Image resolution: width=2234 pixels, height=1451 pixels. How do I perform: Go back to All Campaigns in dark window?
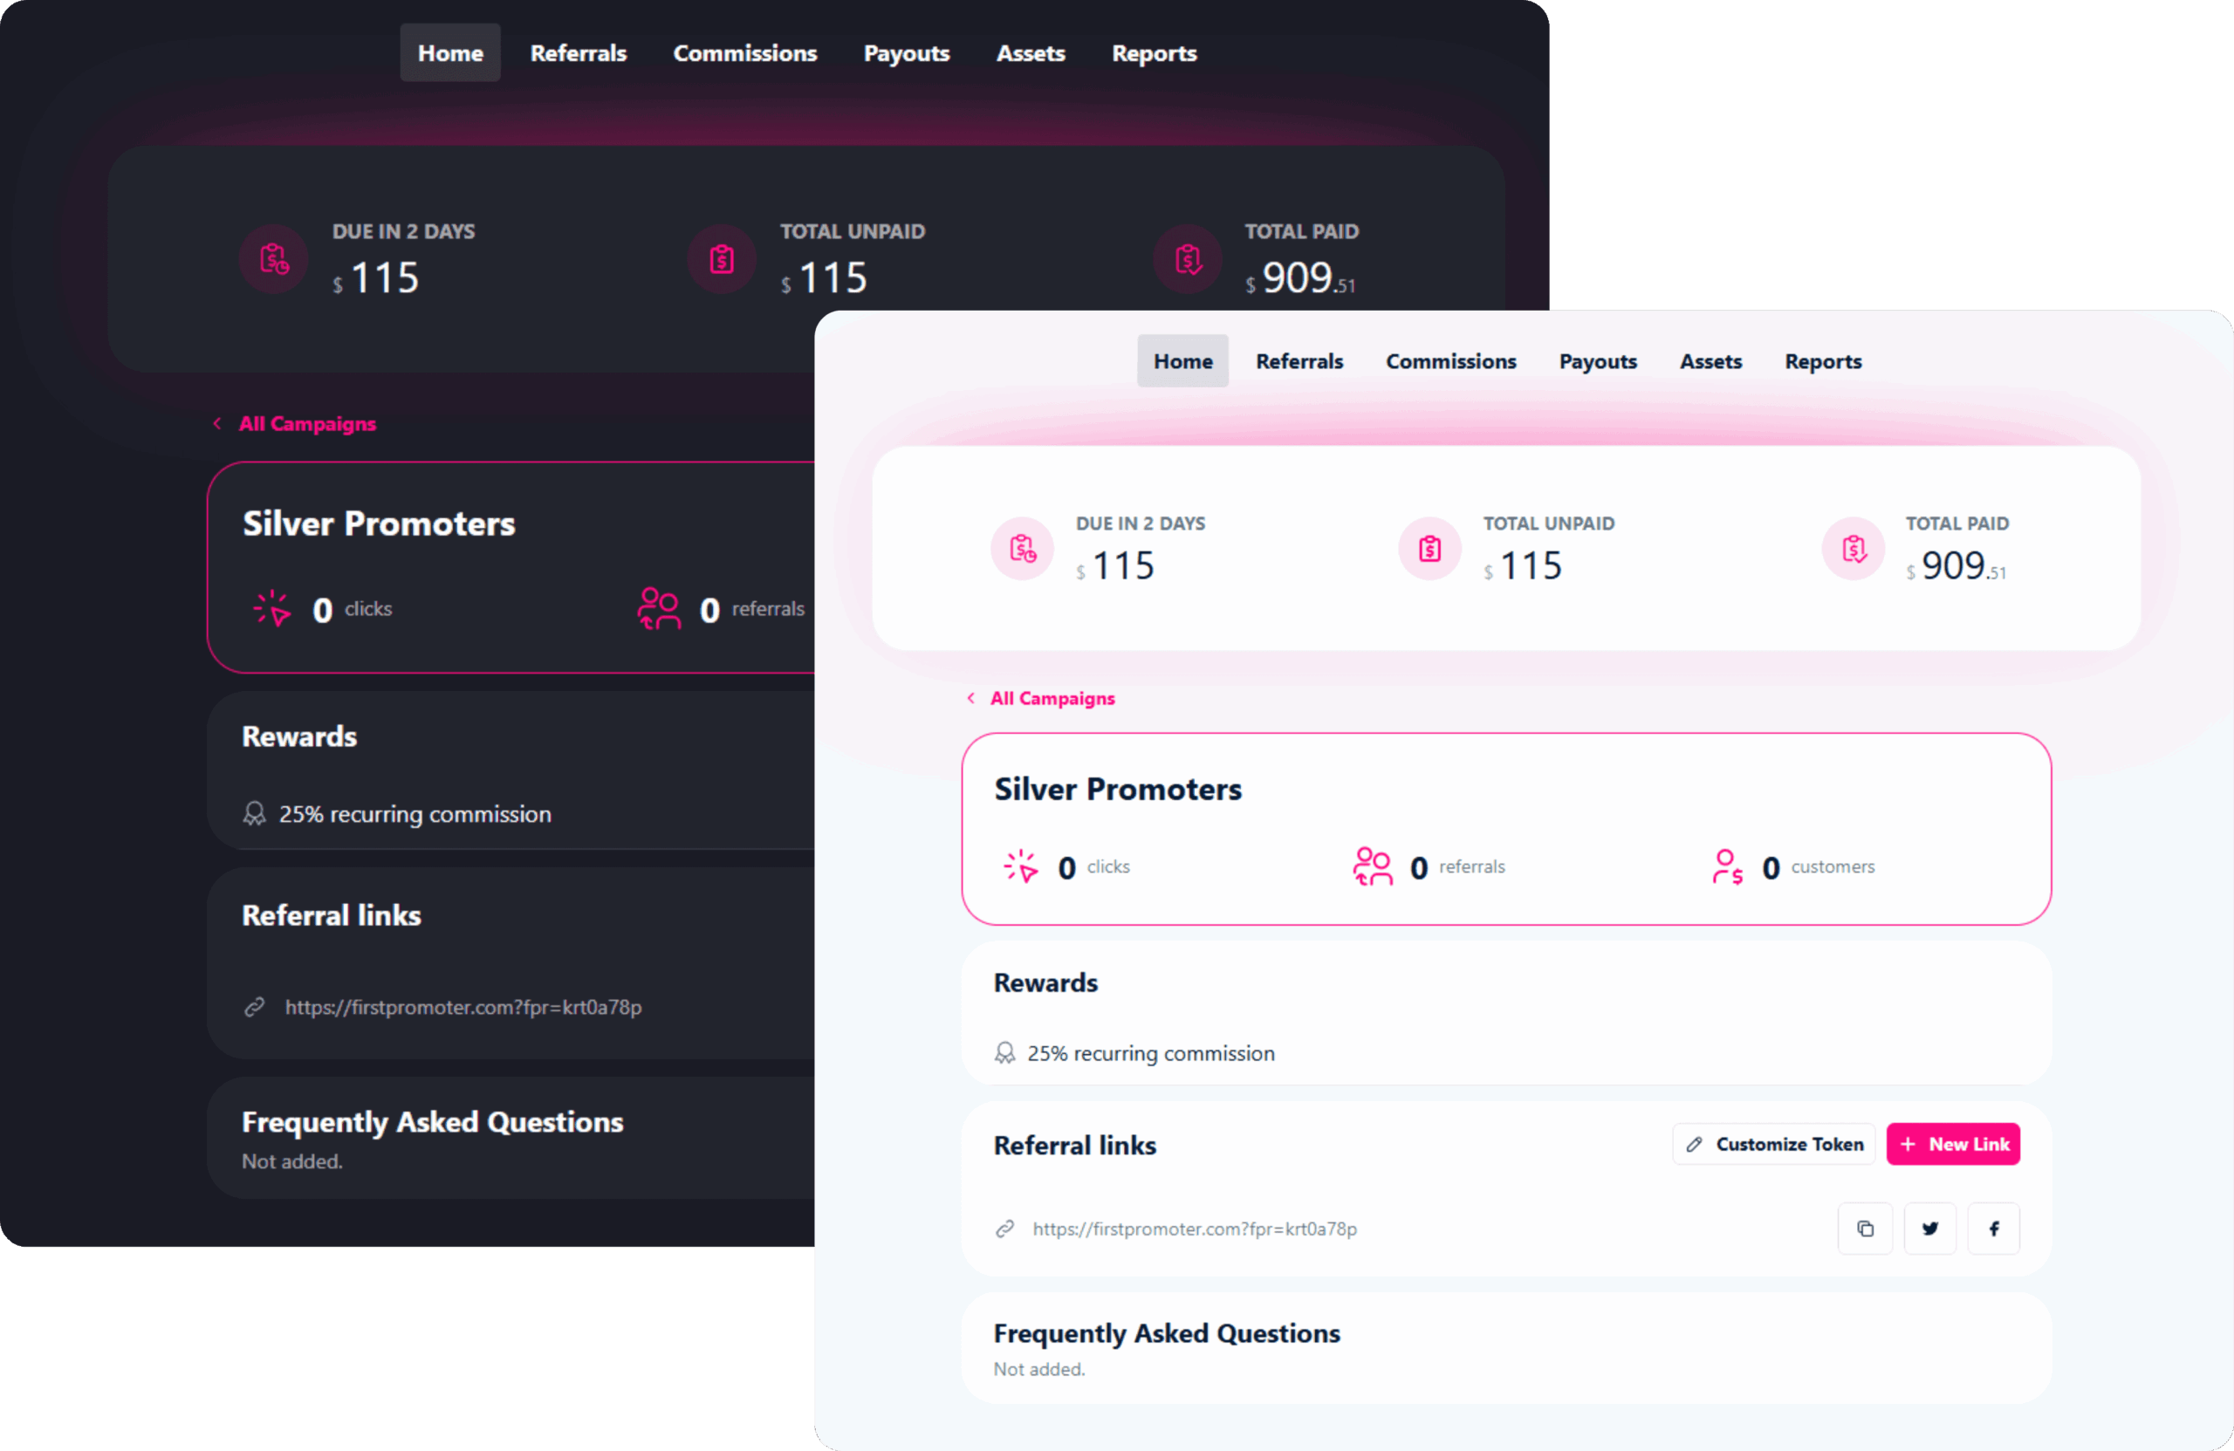tap(295, 423)
